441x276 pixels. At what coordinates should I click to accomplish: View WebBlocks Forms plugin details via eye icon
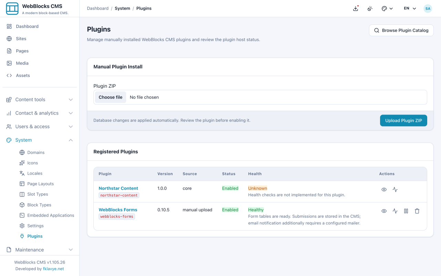(384, 211)
